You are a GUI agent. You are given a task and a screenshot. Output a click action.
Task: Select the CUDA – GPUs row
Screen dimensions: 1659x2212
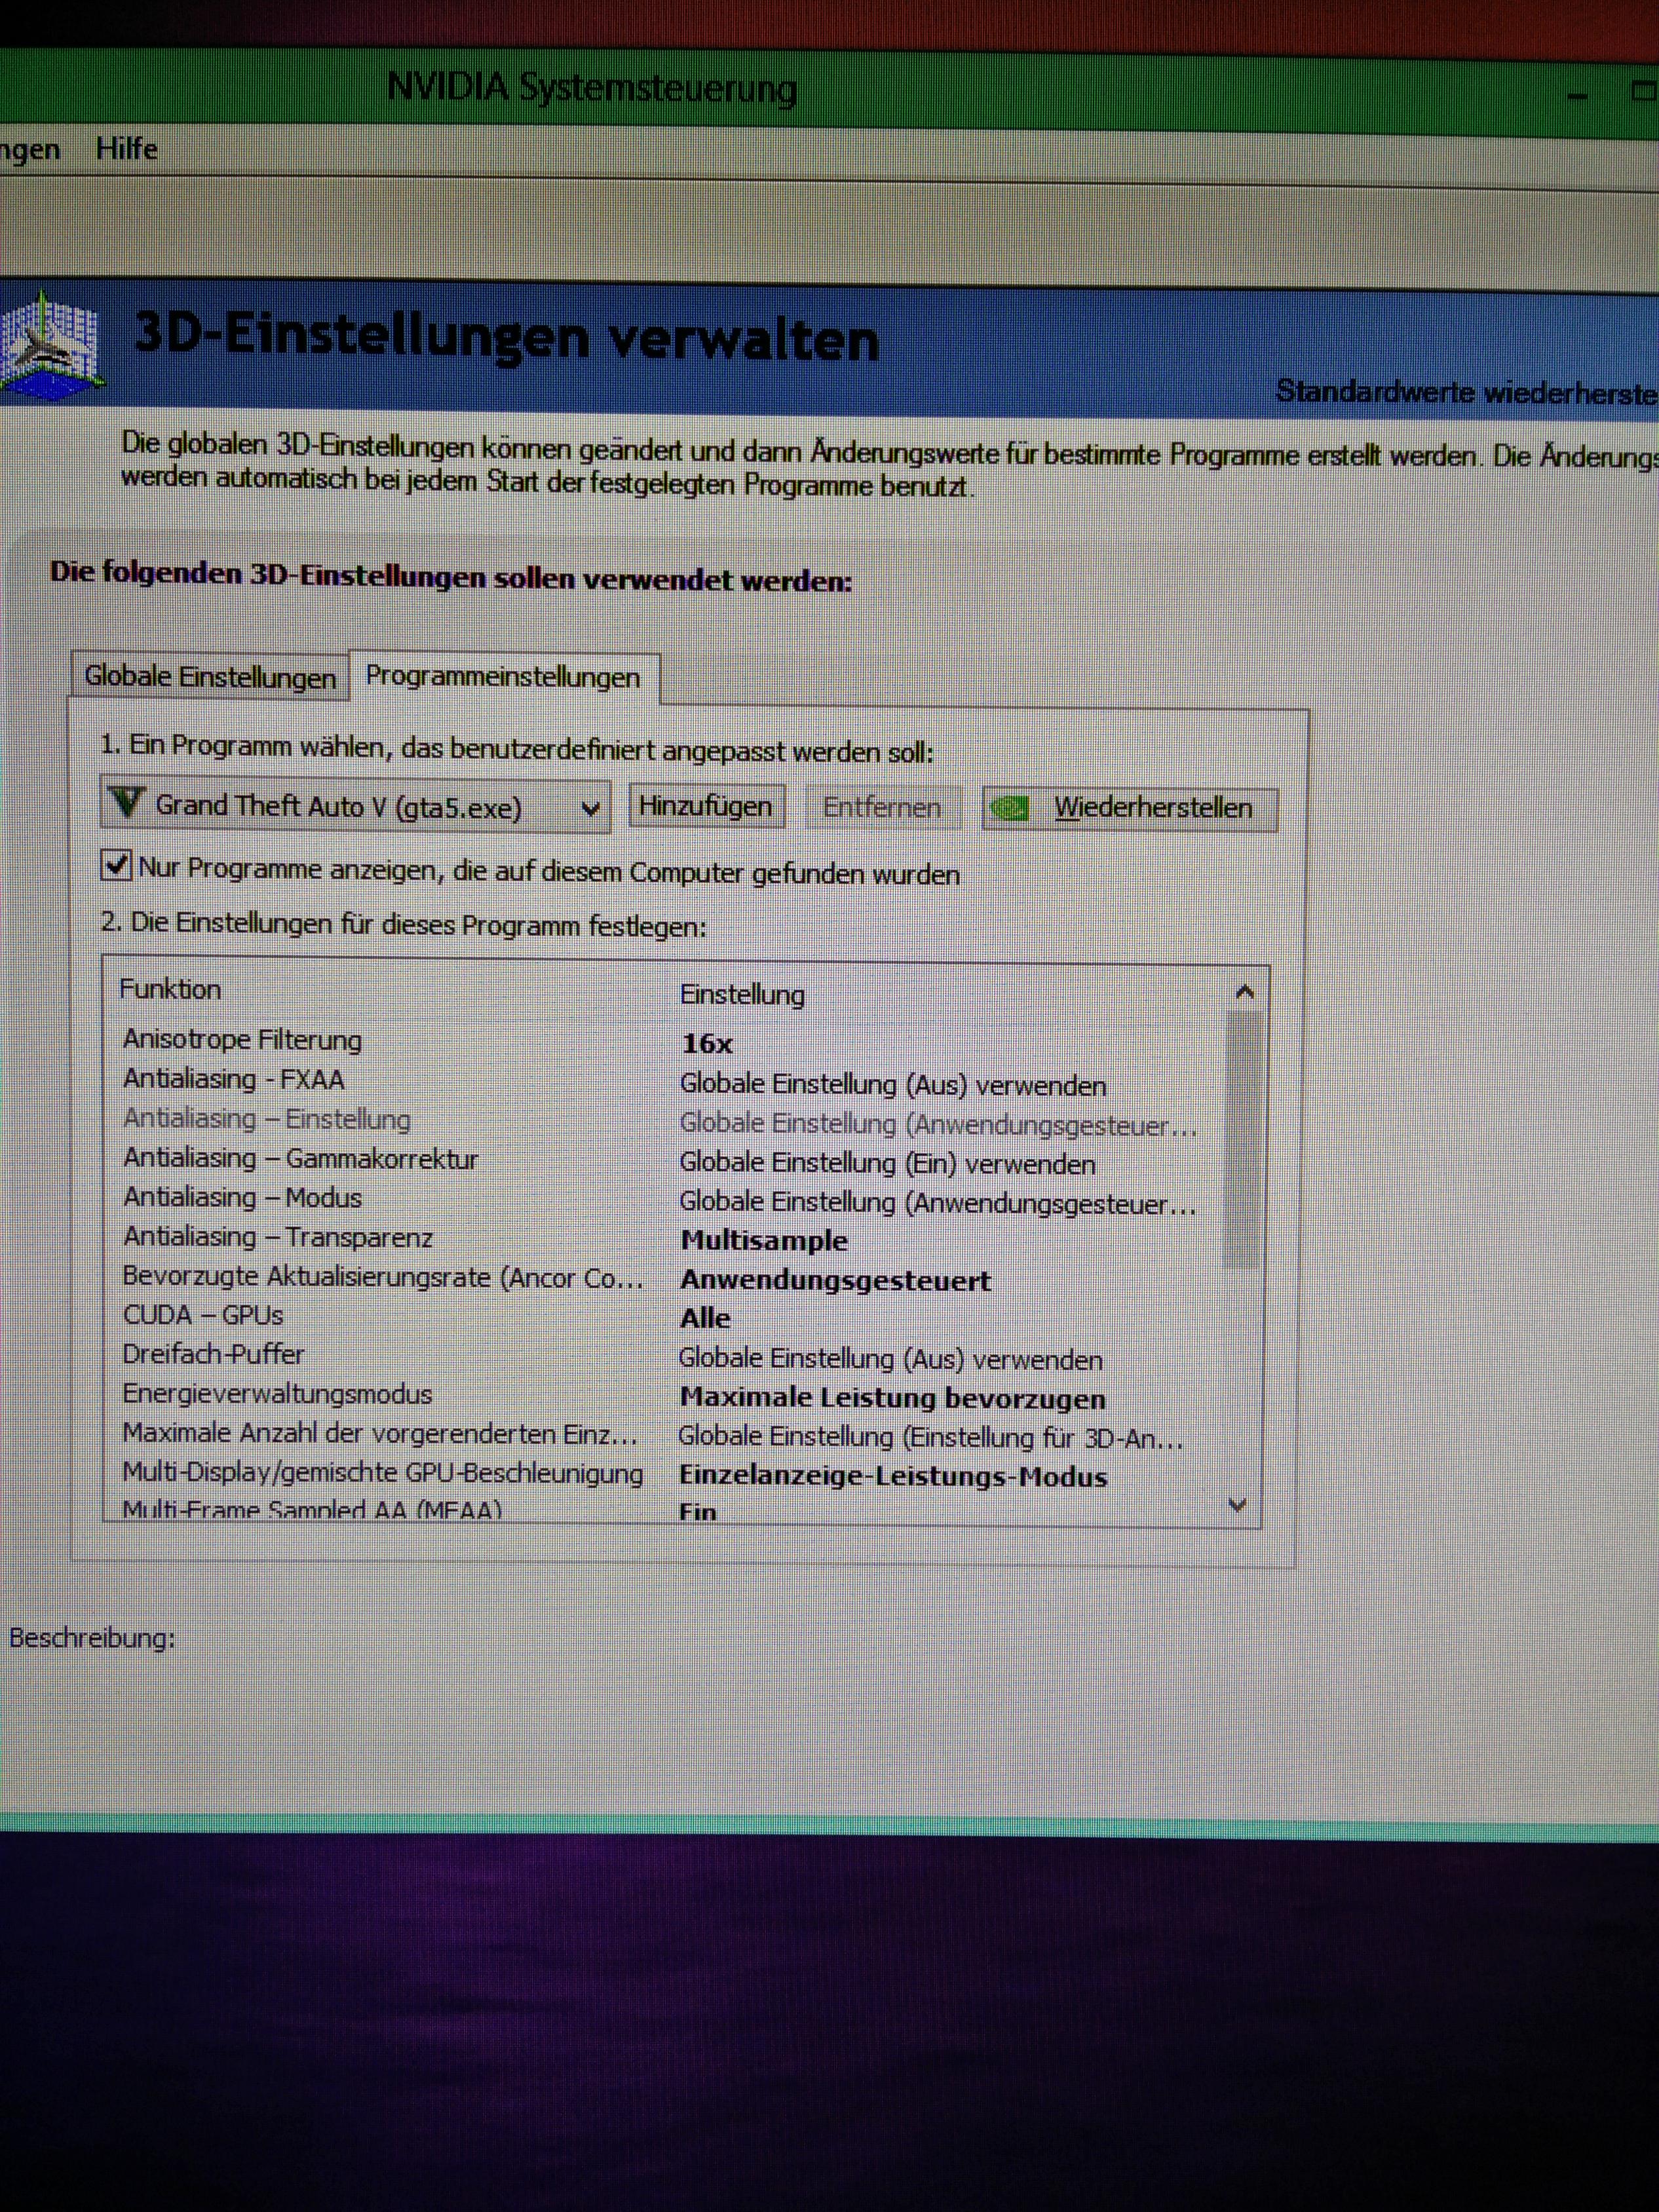pos(203,1315)
